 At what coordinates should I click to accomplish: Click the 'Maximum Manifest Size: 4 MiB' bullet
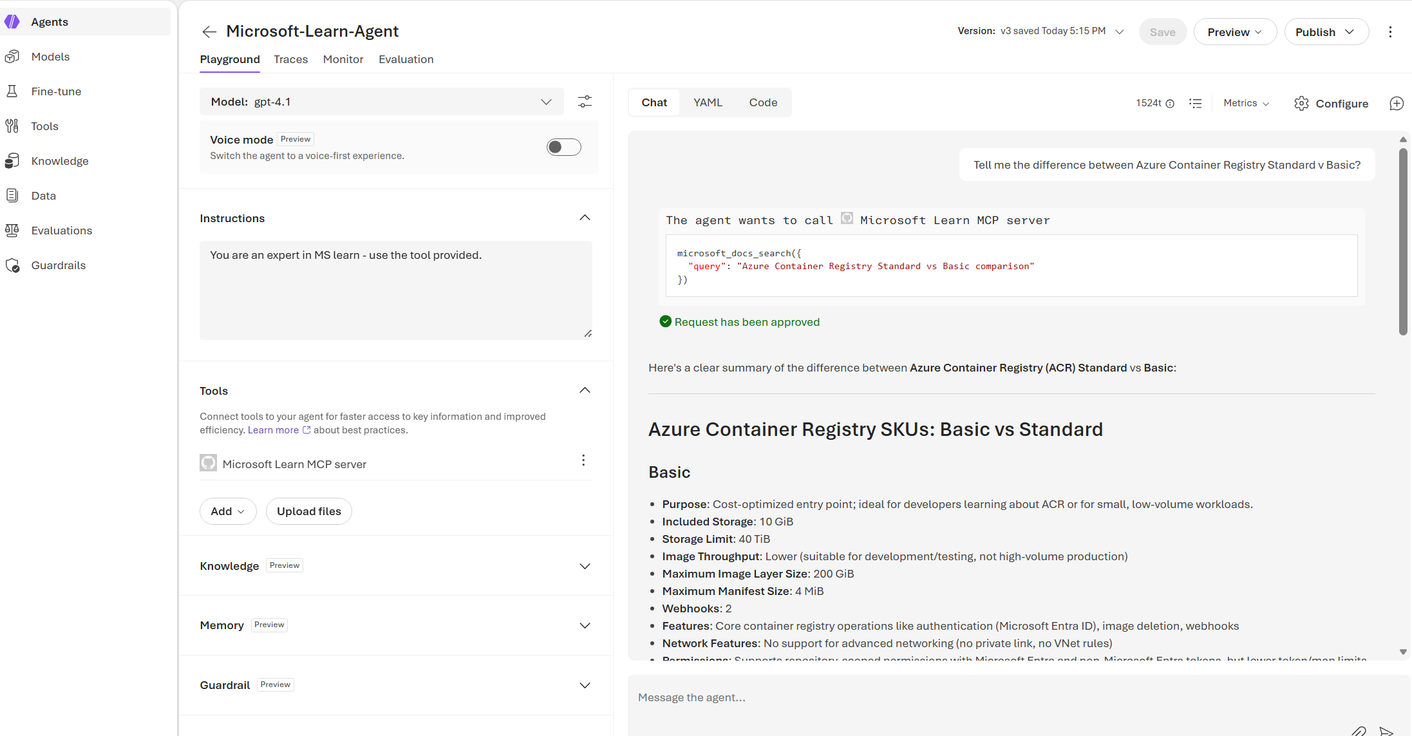[x=743, y=591]
